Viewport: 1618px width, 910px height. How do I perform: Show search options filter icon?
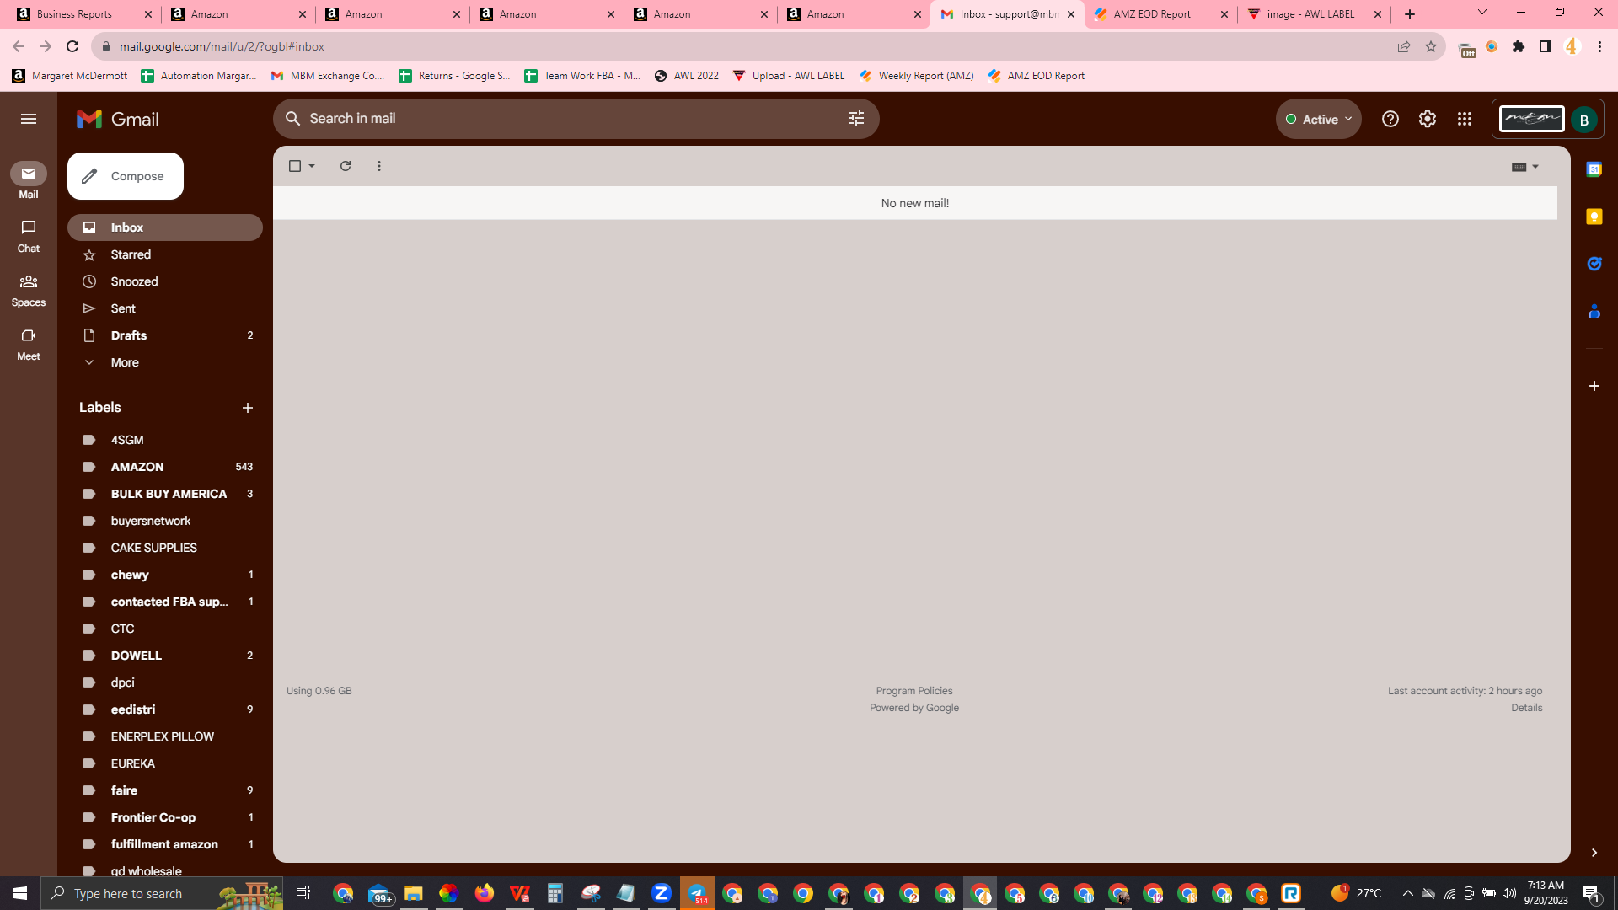tap(856, 119)
